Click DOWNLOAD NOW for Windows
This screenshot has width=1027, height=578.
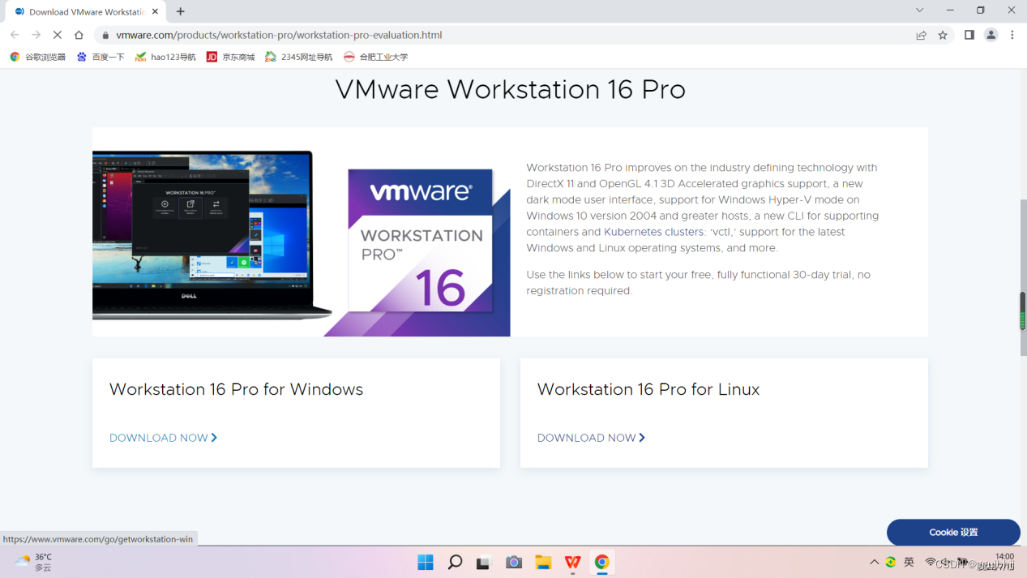[163, 438]
